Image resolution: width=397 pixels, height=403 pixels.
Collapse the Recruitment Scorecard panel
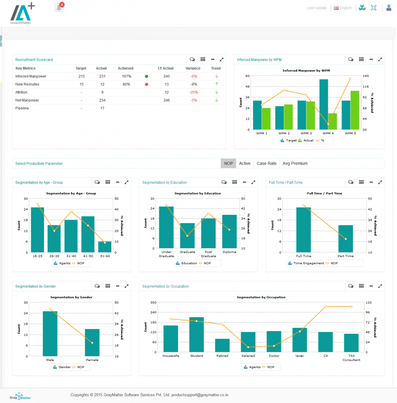pos(213,59)
